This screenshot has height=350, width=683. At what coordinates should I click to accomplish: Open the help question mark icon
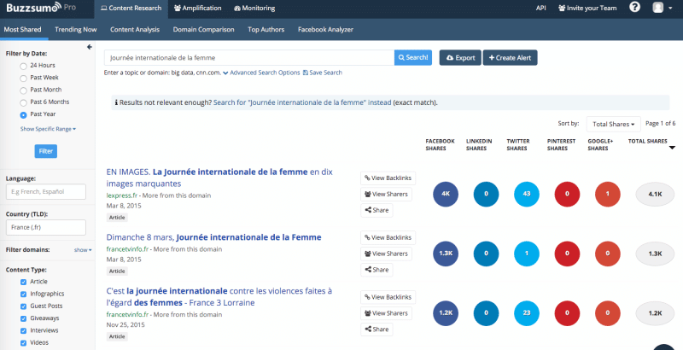click(x=634, y=8)
